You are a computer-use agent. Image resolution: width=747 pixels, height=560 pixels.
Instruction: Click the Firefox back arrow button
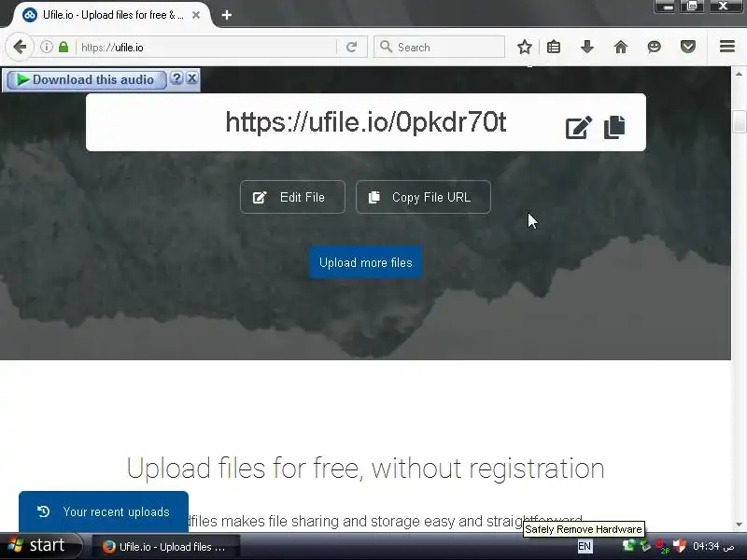pyautogui.click(x=20, y=48)
